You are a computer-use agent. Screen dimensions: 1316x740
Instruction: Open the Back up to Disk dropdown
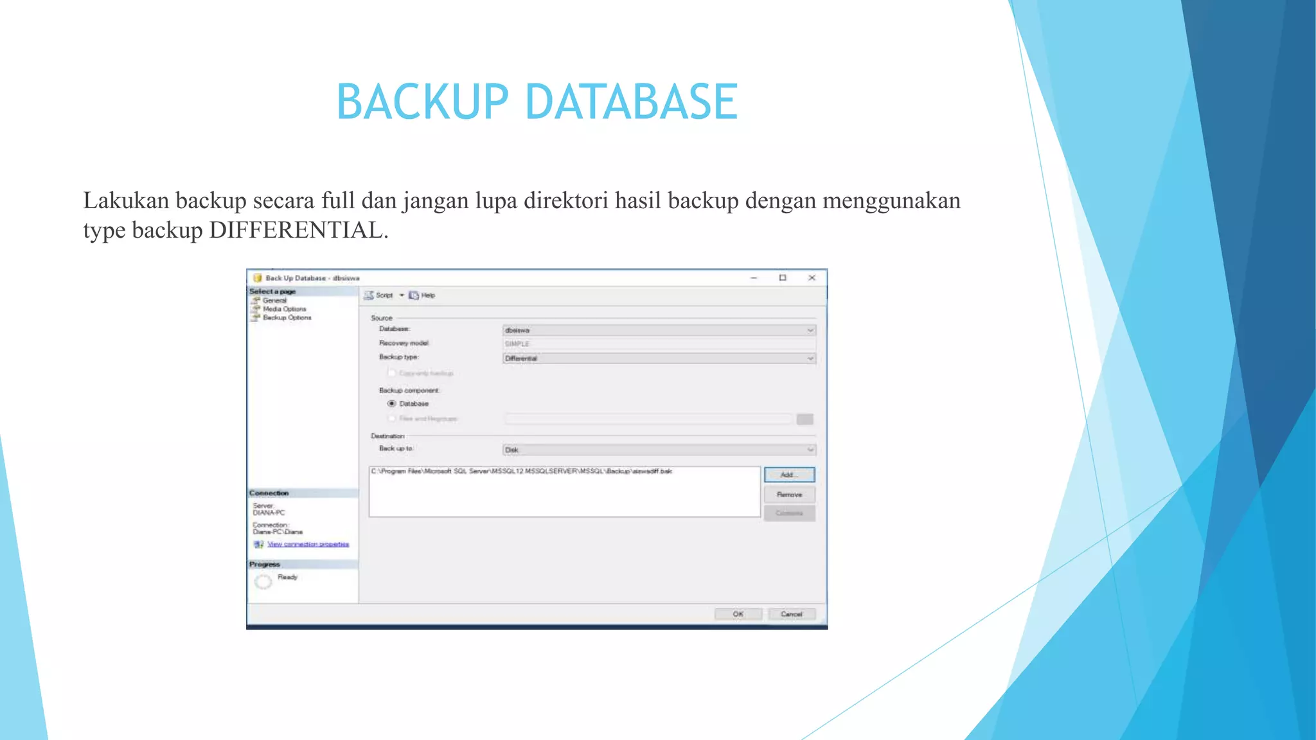click(810, 450)
